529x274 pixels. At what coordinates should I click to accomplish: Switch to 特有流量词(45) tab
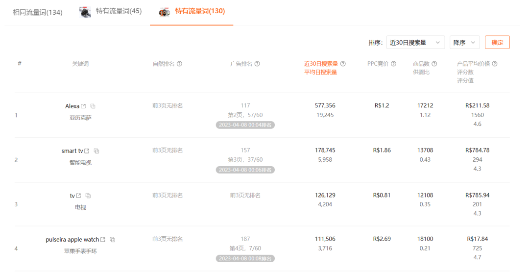point(110,12)
